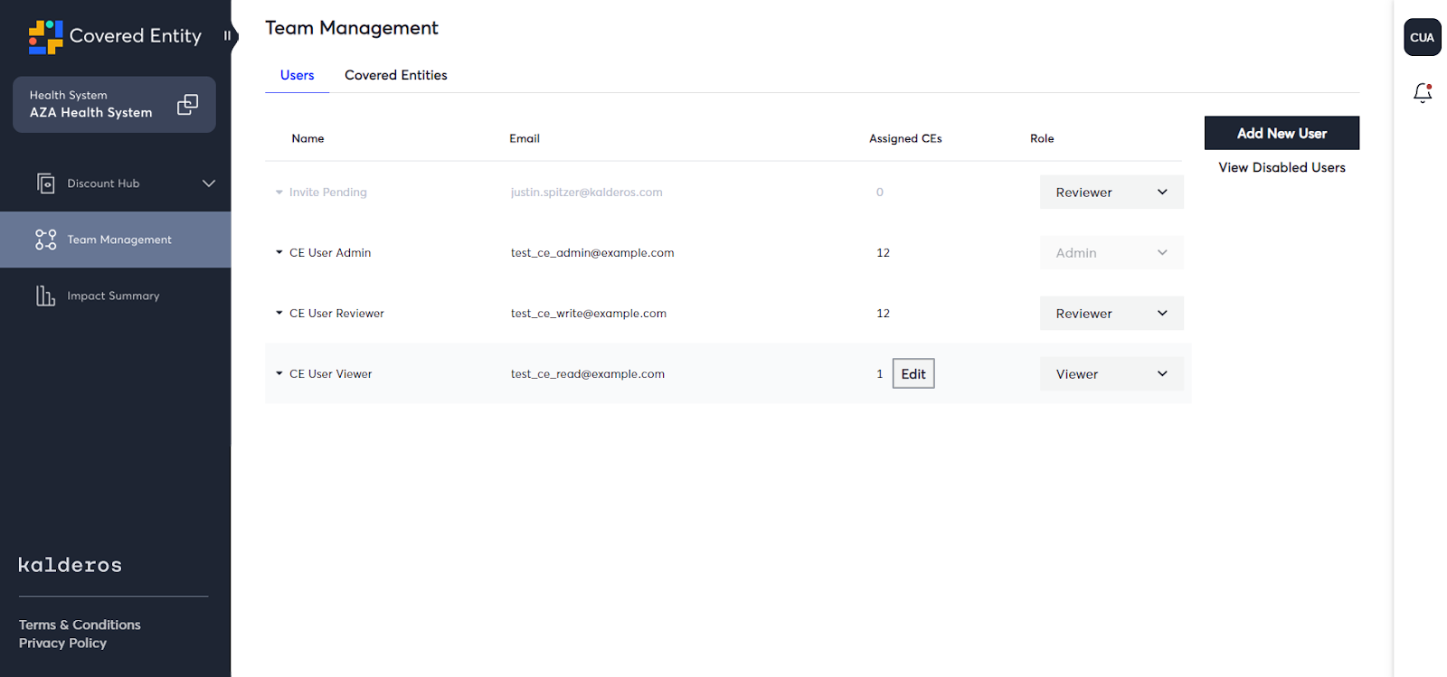Click email test_ce_admin@example.com
Viewport: 1447px width, 677px height.
(x=592, y=253)
